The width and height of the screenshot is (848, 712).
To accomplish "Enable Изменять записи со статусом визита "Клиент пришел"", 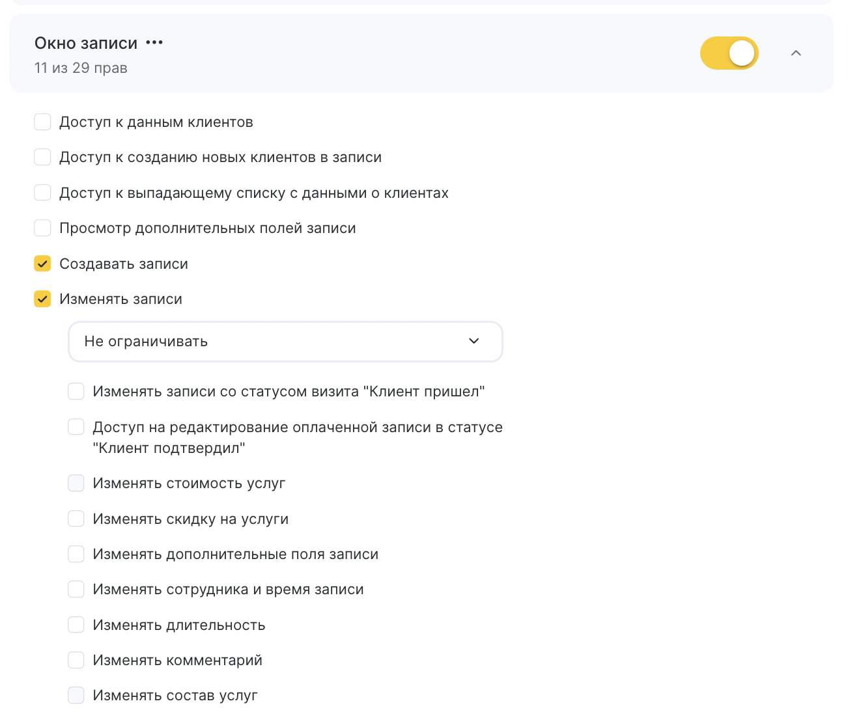I will 76,392.
